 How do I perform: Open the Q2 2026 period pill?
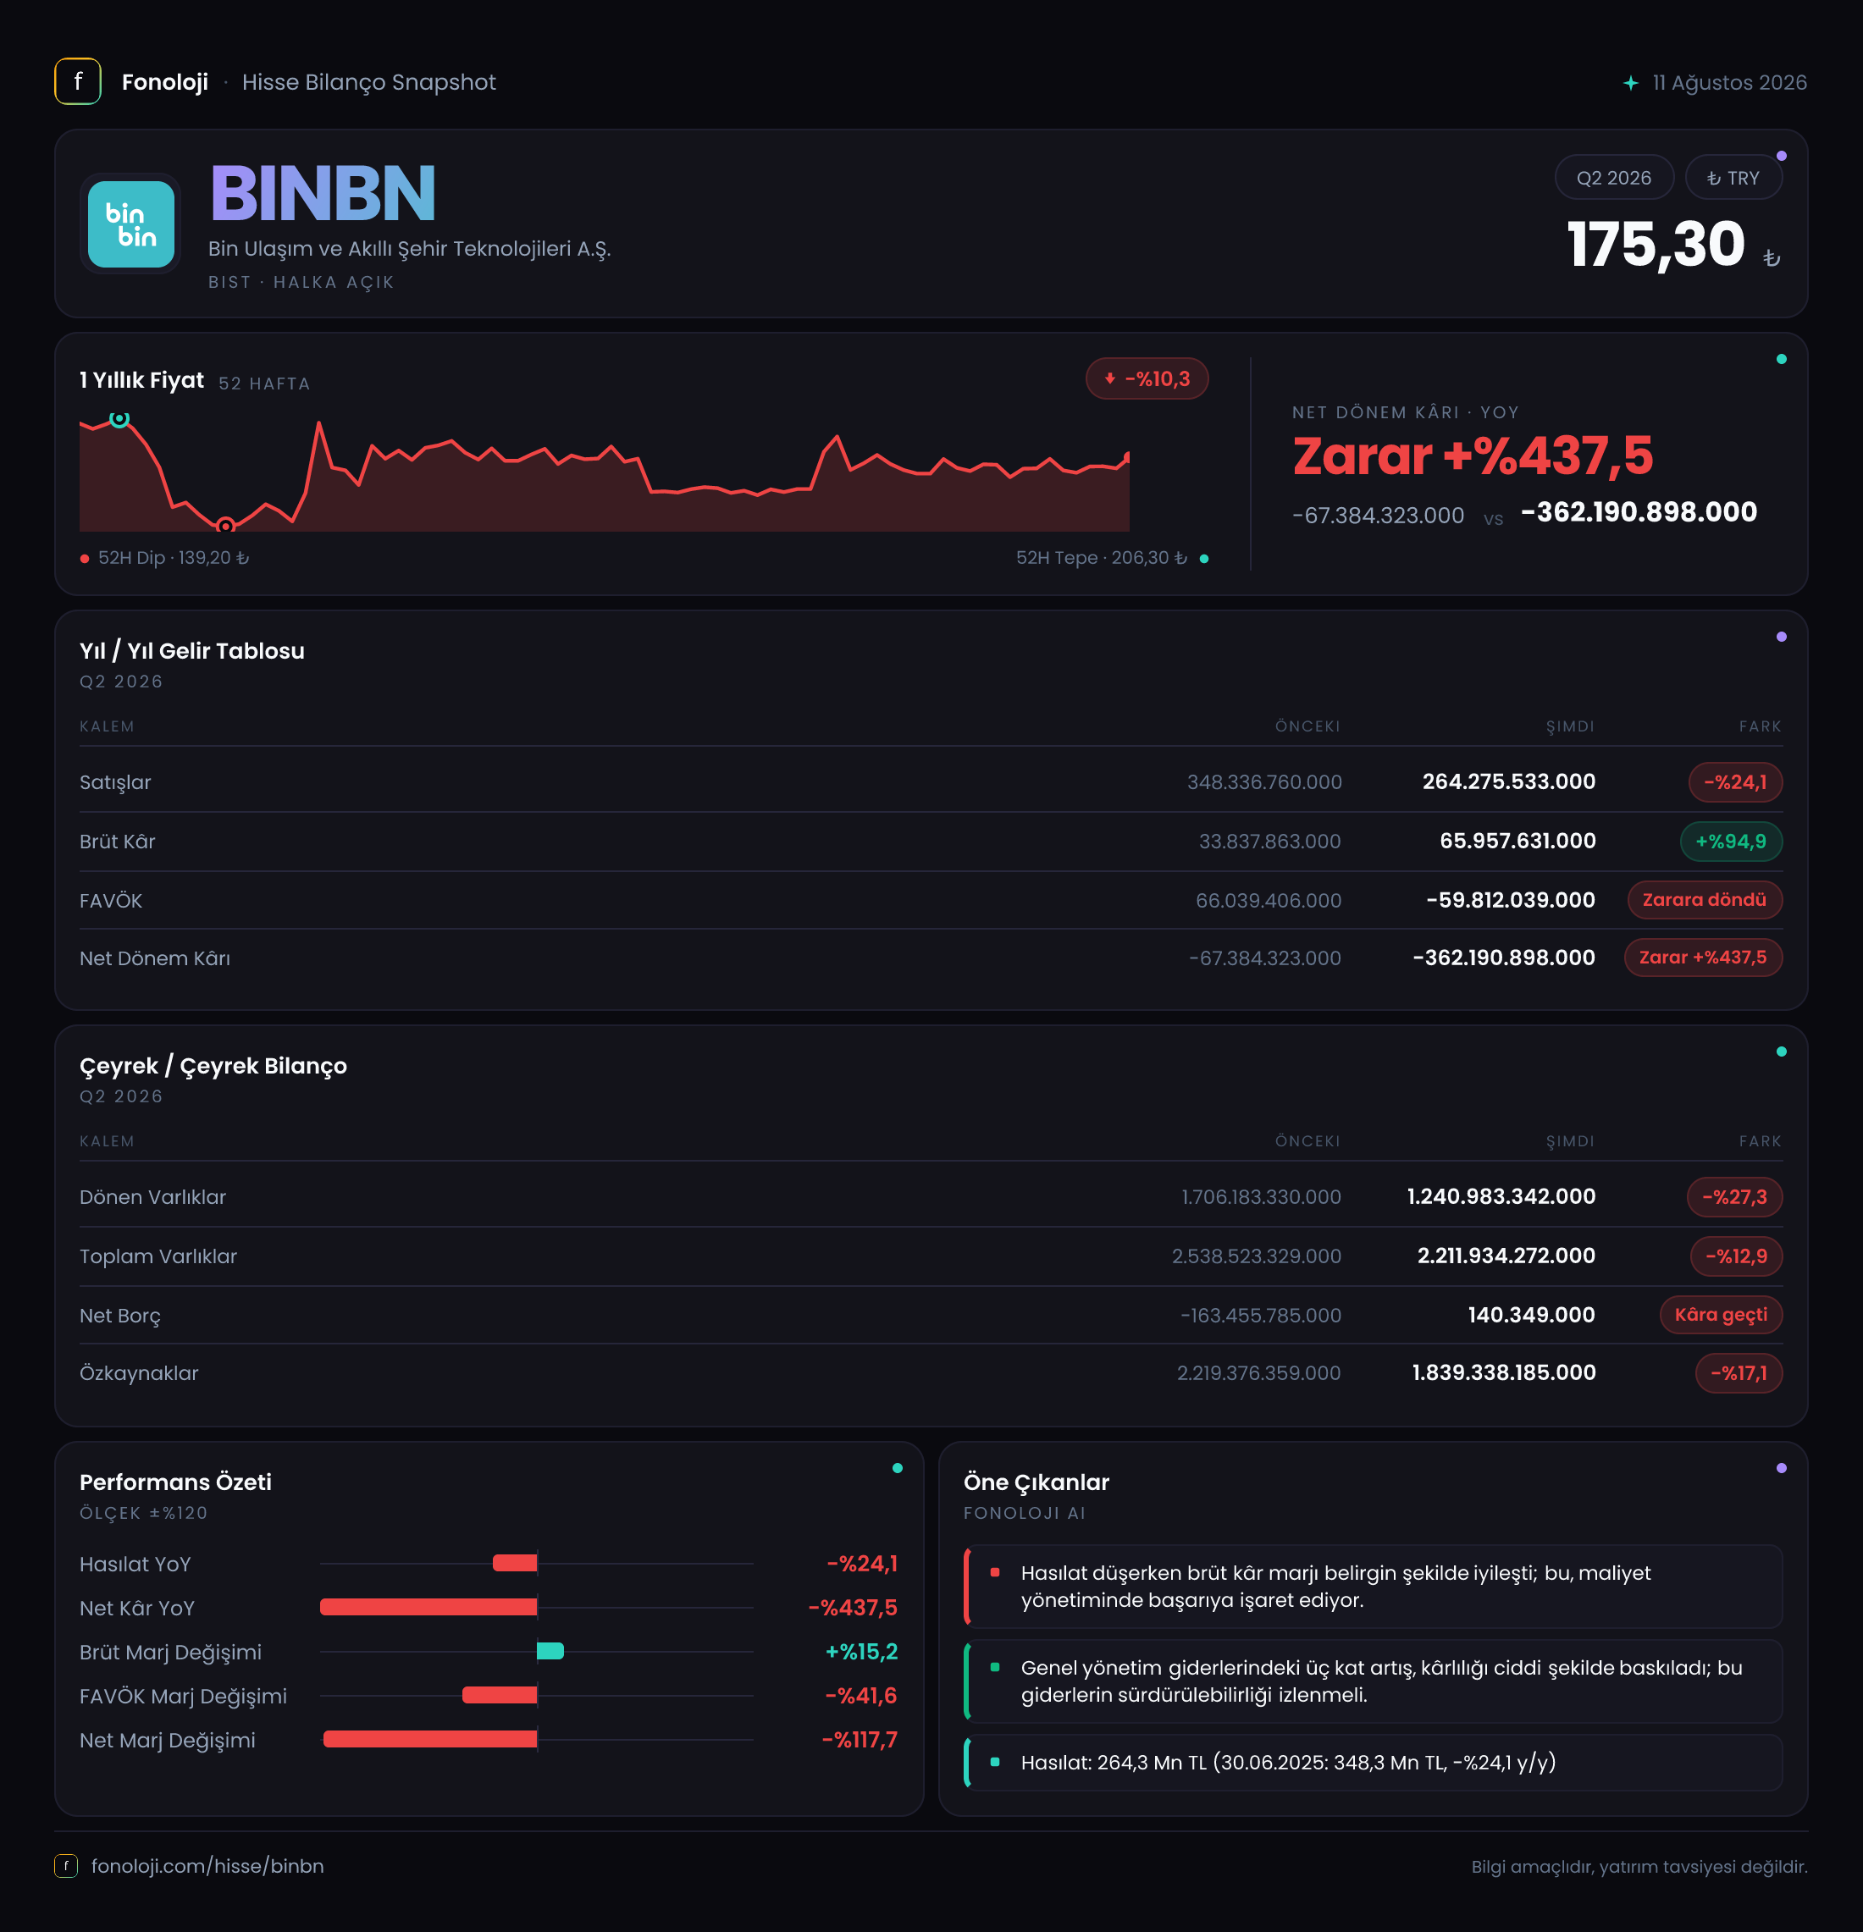[1614, 179]
